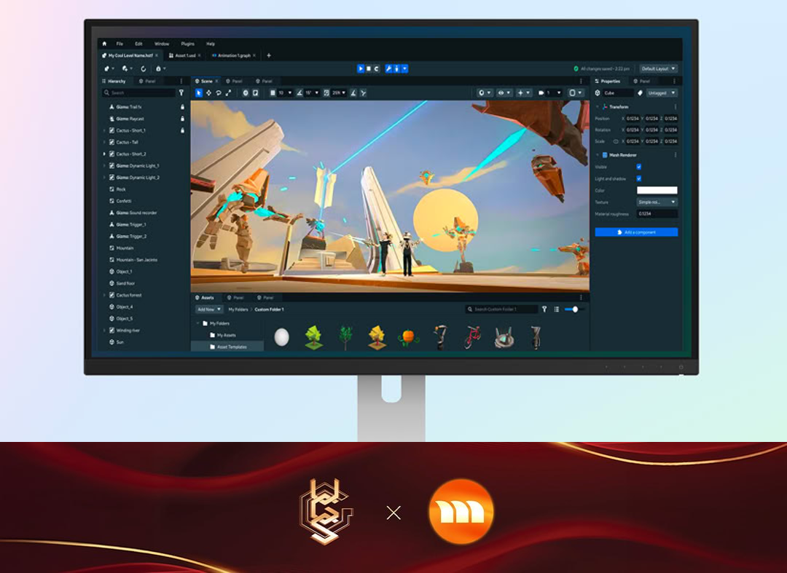
Task: Expand the Cactus - Short_2 tree item
Action: pyautogui.click(x=104, y=154)
